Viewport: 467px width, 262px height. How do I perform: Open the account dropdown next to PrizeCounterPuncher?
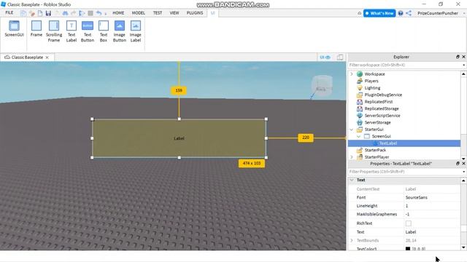[464, 13]
